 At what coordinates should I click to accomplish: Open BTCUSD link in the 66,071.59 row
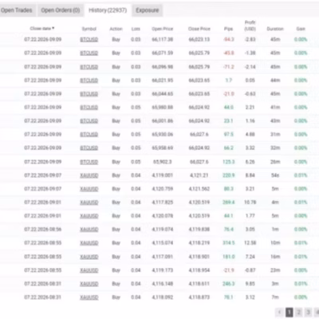pos(89,53)
